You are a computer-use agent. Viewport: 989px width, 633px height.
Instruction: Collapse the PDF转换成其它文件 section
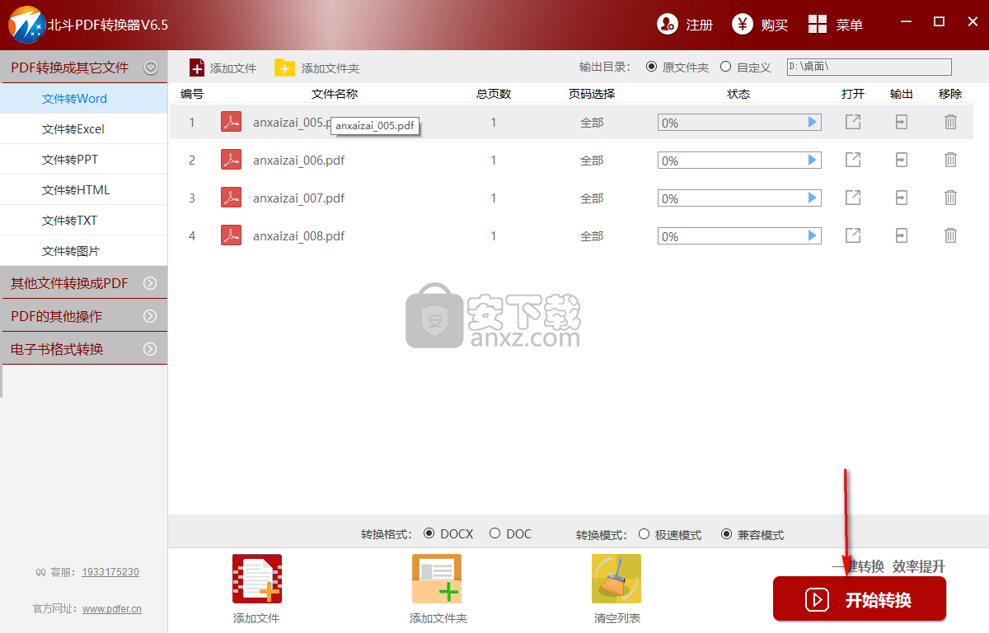point(151,67)
